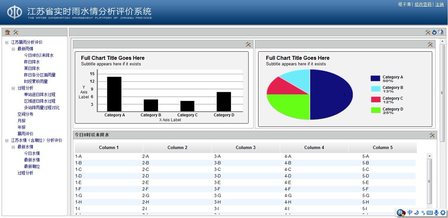
Task: Click the home building icon in left panel
Action: pos(8,32)
